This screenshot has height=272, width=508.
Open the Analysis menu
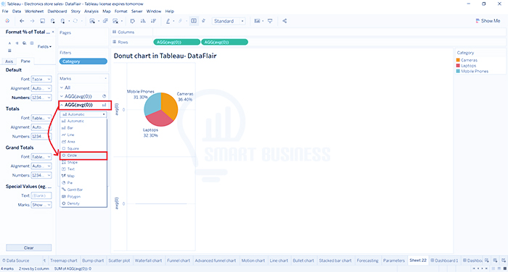click(x=91, y=12)
